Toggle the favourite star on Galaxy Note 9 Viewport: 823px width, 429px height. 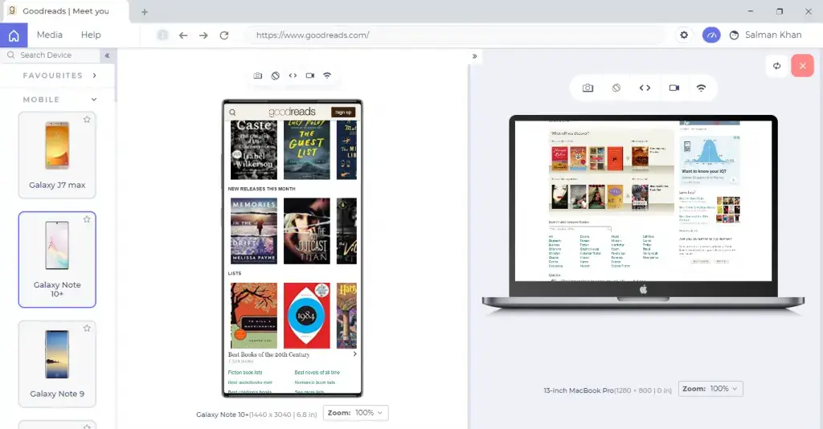coord(87,329)
